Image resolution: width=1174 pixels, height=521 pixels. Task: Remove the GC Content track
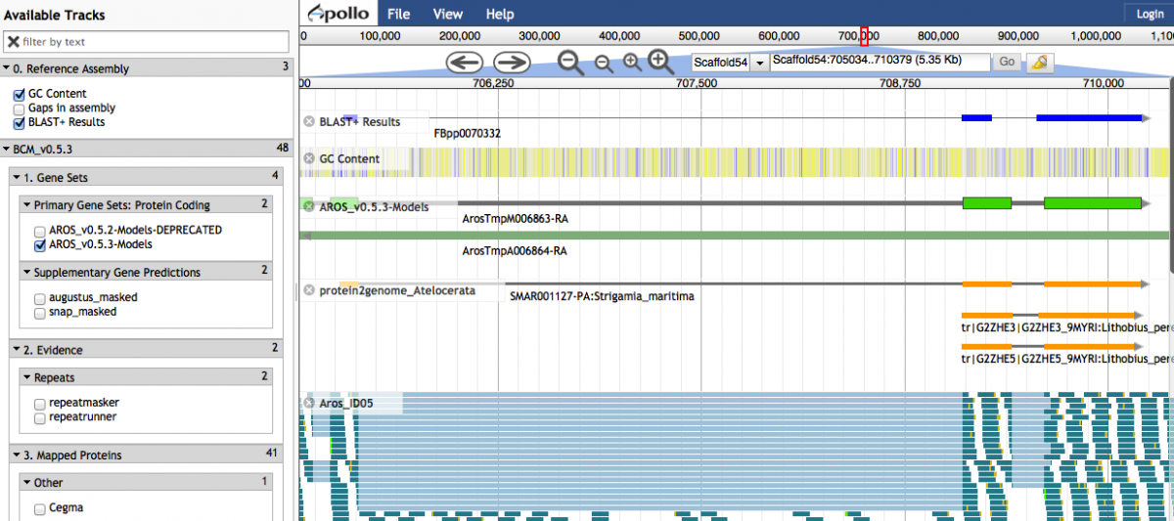(x=309, y=158)
